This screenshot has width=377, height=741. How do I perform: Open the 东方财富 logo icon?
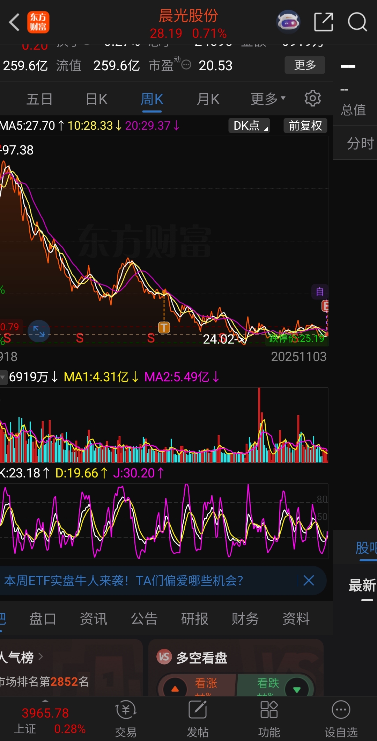[38, 22]
